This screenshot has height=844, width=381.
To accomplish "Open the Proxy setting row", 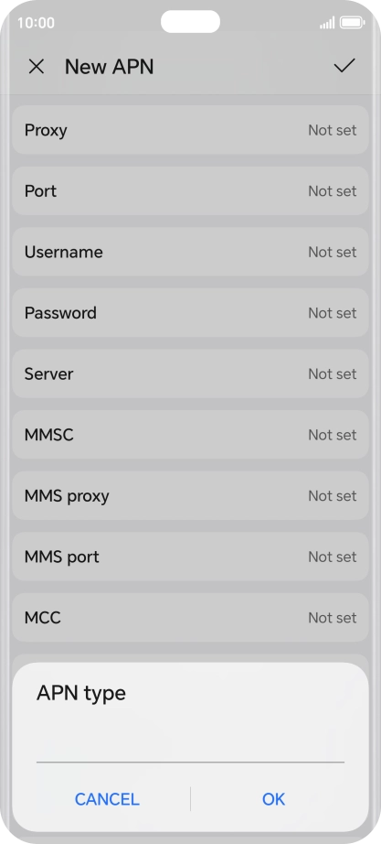I will (190, 130).
